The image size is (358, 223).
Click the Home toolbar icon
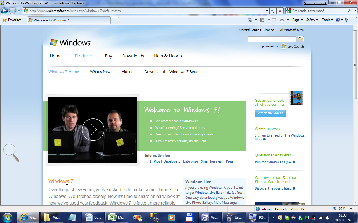[250, 20]
